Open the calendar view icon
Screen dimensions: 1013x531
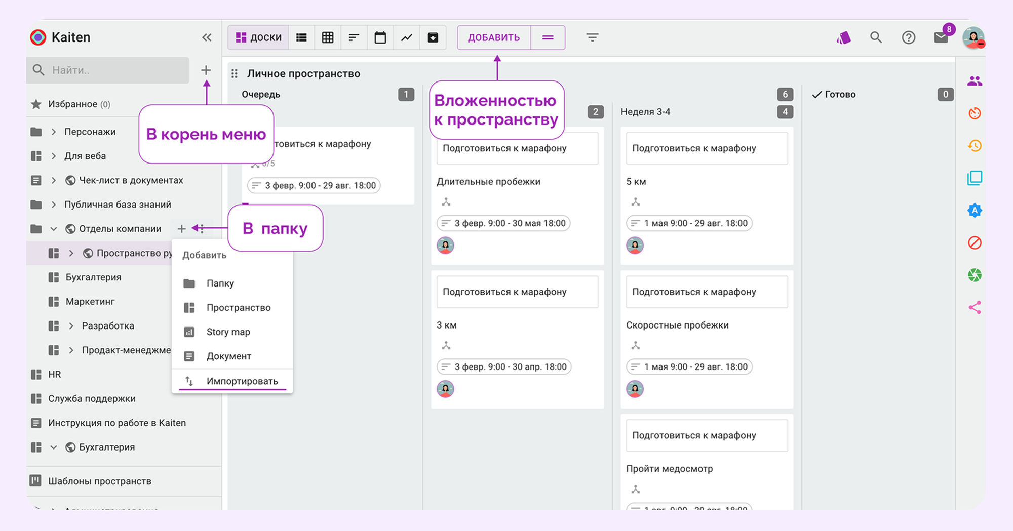coord(380,37)
